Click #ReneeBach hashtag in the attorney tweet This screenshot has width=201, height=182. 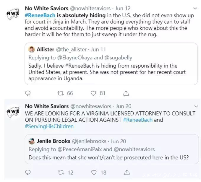[x=137, y=120]
